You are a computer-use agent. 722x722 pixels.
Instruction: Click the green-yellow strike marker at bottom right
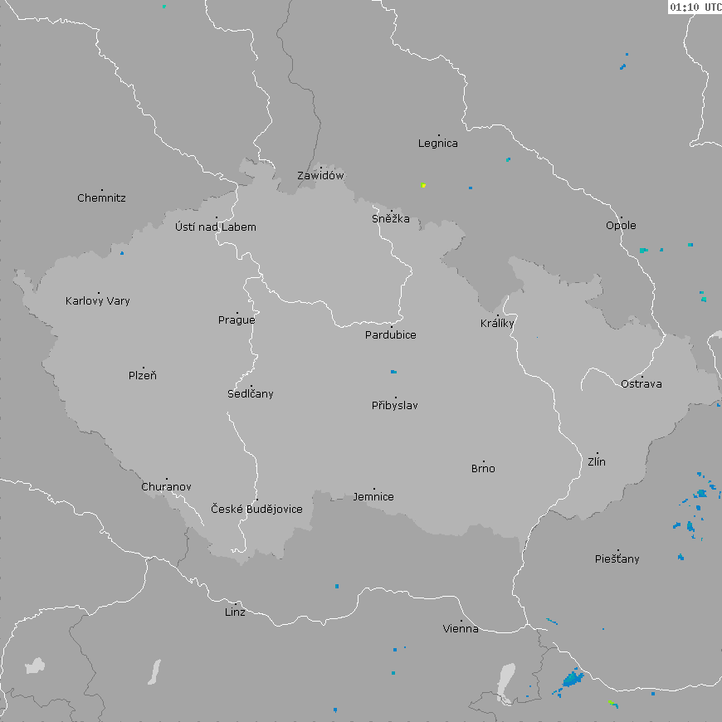coord(611,702)
